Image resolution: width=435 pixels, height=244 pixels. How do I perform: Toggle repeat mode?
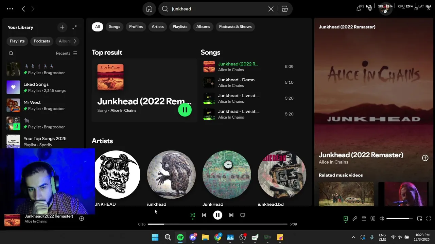point(243,215)
